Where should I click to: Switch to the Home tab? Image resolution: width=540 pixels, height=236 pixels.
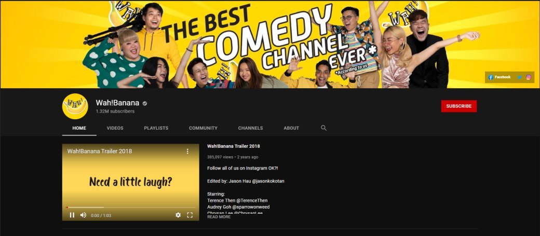(x=79, y=128)
